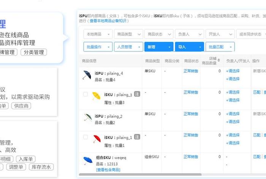Click the 库存流水 tag
This screenshot has height=179, width=266.
pos(41,167)
